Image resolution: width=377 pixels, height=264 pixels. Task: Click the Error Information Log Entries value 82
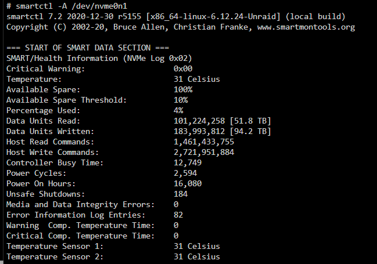(178, 215)
